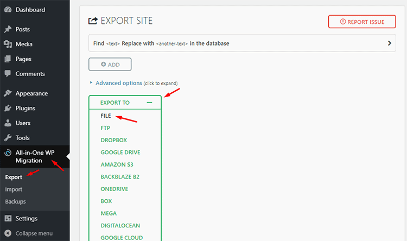Choose FILE as export destination

[x=105, y=116]
